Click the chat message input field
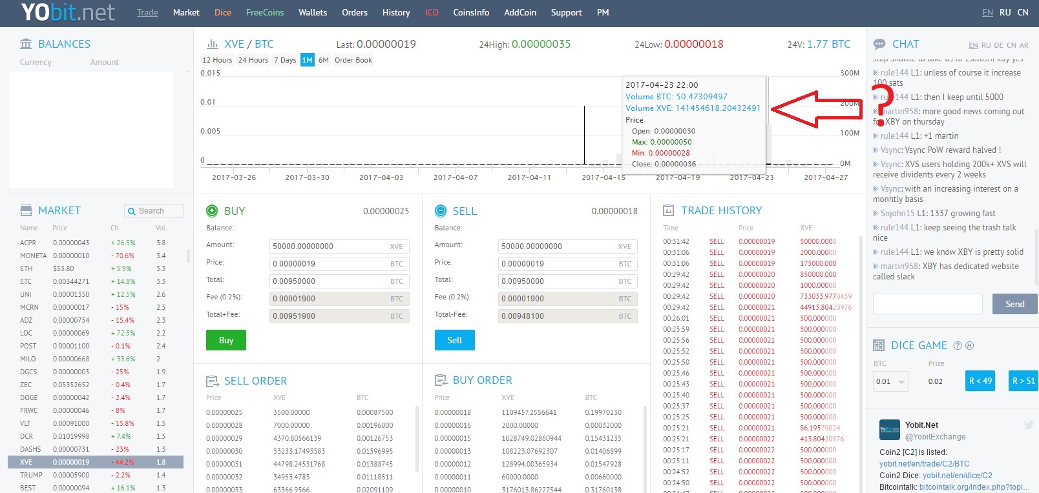This screenshot has width=1039, height=493. [x=928, y=304]
